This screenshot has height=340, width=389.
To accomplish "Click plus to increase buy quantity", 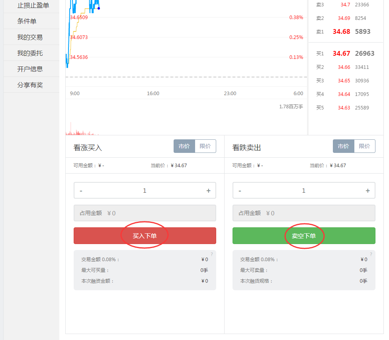I will tap(208, 190).
